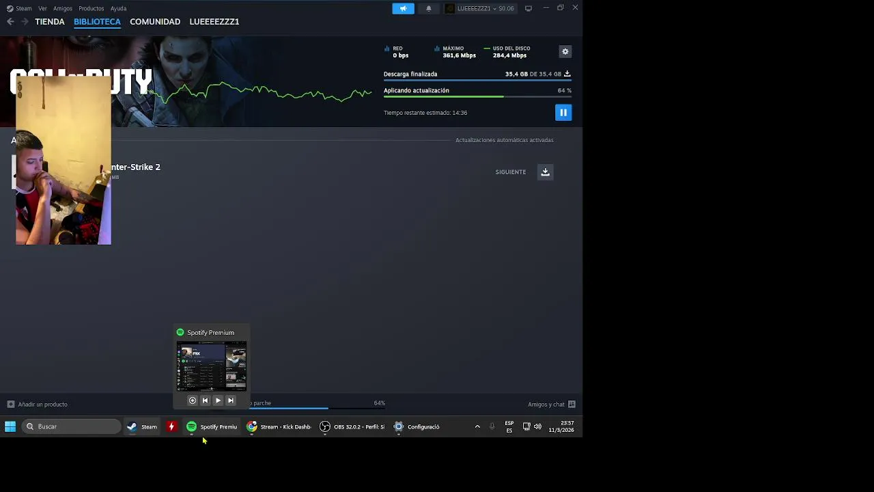Switch to the BIBLIOTECA tab
The width and height of the screenshot is (874, 492).
[x=97, y=22]
